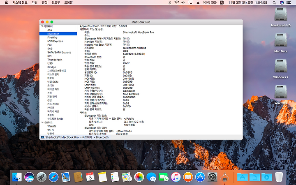Select WWAN in the sidebar

(x=51, y=126)
